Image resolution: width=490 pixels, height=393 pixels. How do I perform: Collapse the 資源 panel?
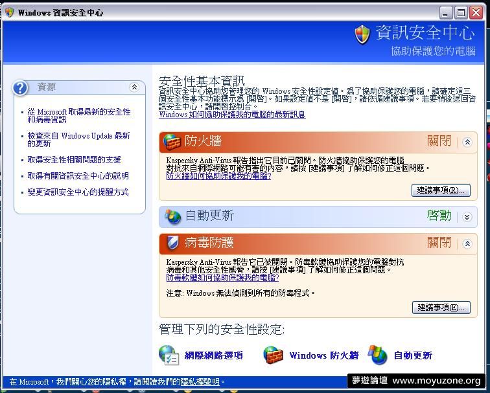point(134,87)
